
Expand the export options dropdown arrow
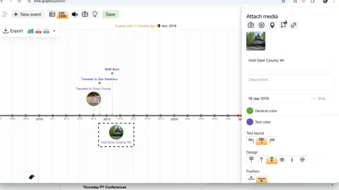[54, 31]
